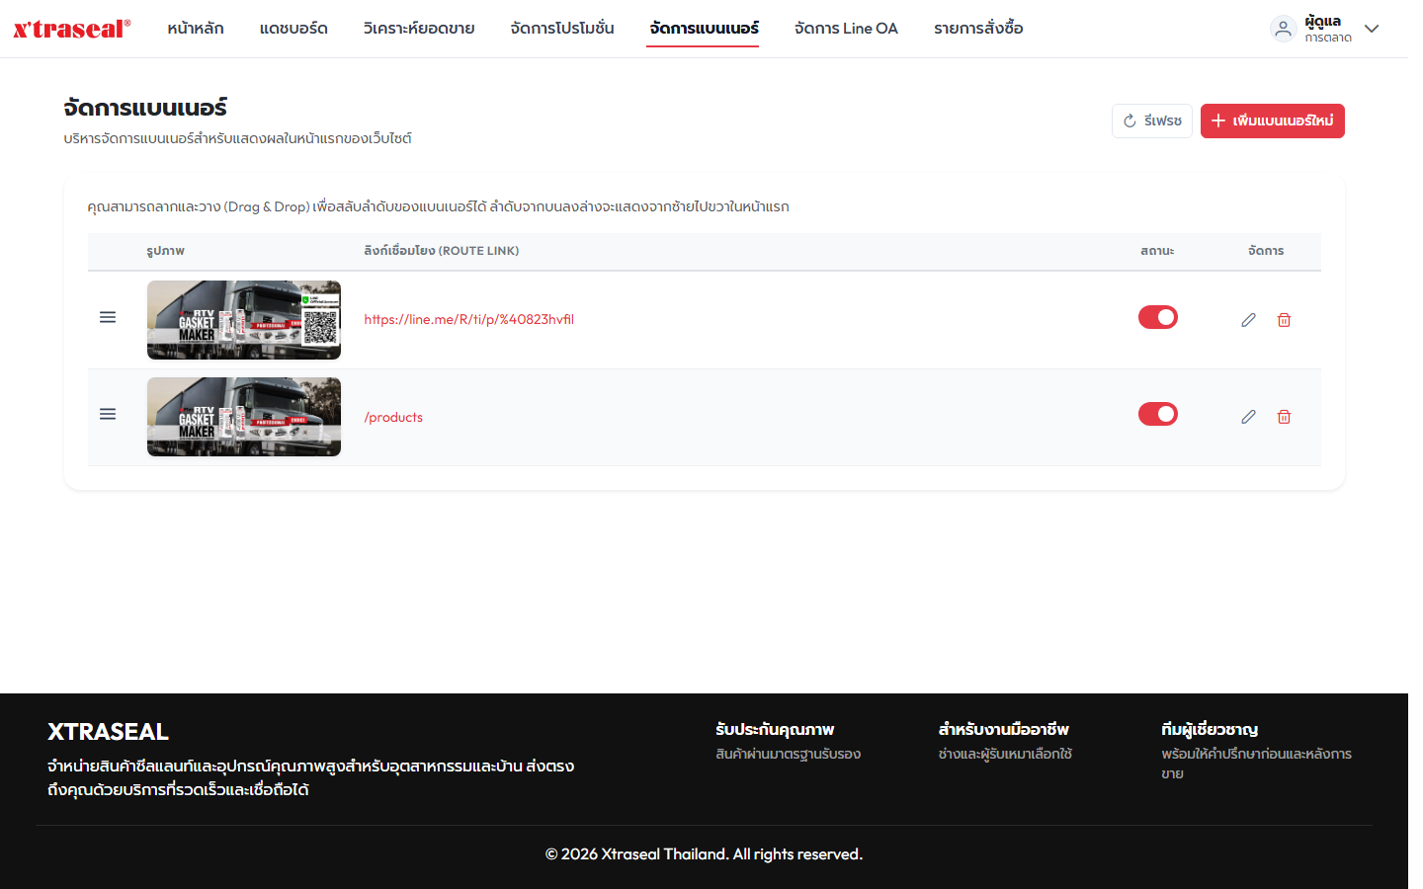Click the รีเฟรช button

pyautogui.click(x=1152, y=121)
